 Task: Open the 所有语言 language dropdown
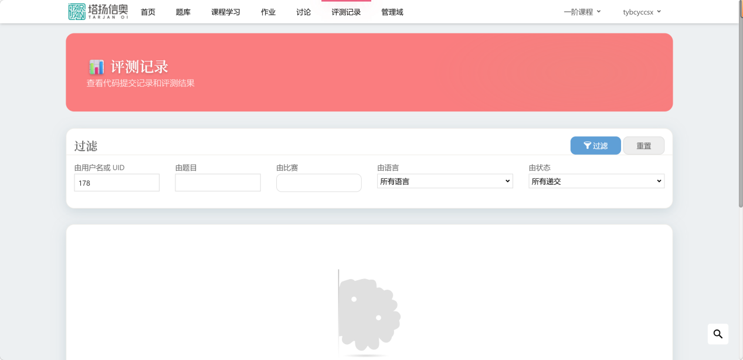point(444,181)
